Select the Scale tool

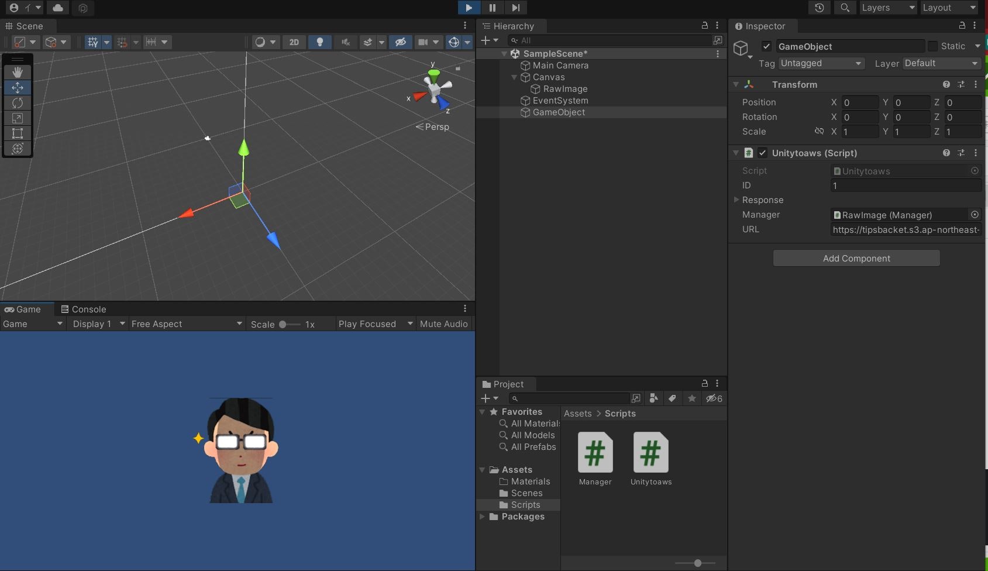tap(18, 118)
